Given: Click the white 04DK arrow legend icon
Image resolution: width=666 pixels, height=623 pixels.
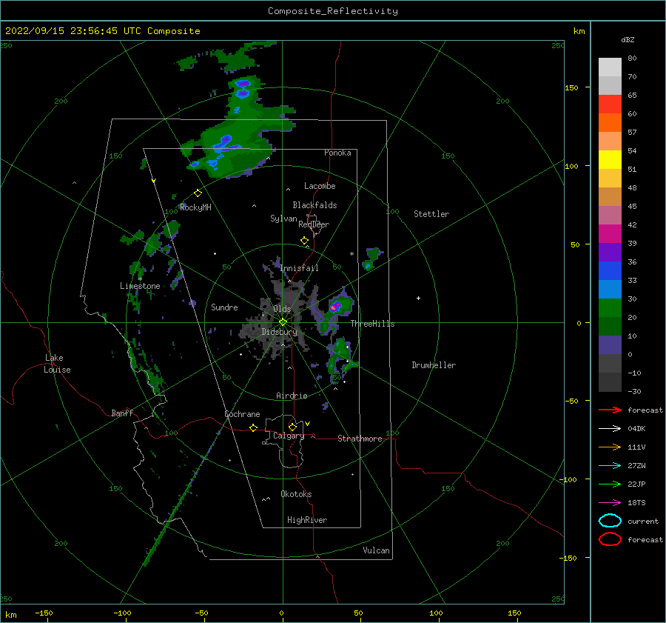Looking at the screenshot, I should click(x=610, y=428).
